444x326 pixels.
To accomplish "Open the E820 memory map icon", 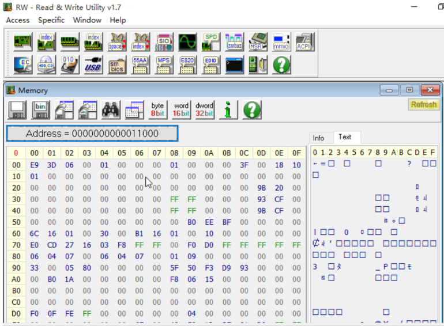I will pos(187,65).
